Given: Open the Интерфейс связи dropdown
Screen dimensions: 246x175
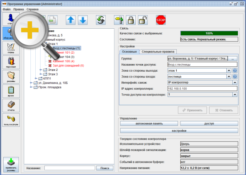Looking at the screenshot, I should pyautogui.click(x=235, y=82).
